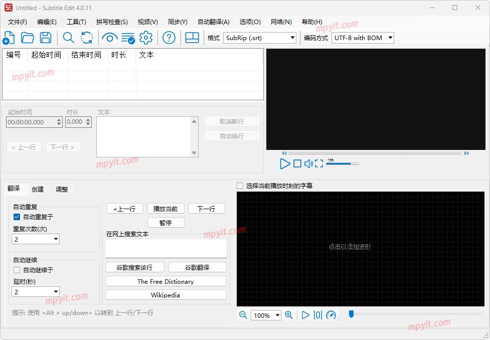Image resolution: width=490 pixels, height=340 pixels.
Task: Open help question mark icon
Action: click(169, 38)
